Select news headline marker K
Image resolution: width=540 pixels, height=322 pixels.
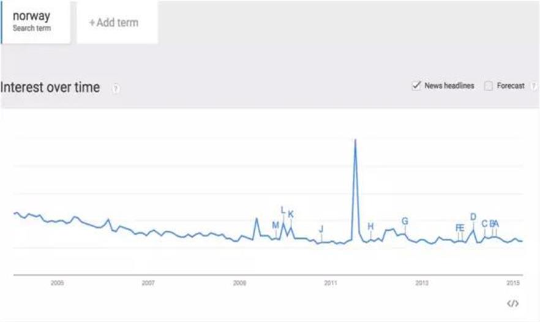tap(291, 214)
